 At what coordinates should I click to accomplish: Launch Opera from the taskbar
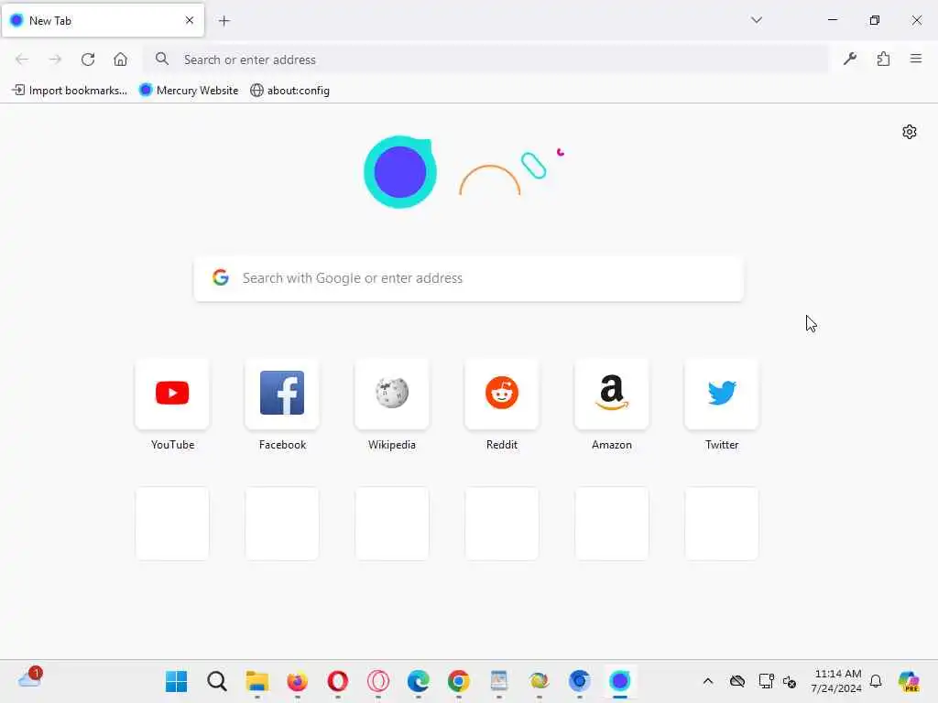(338, 681)
